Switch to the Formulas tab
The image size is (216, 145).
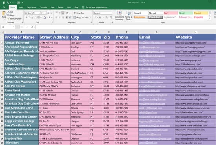point(43,7)
